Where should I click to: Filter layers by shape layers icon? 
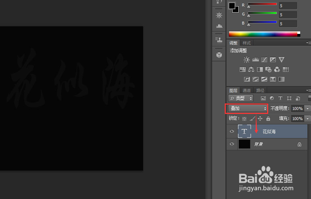tap(289, 98)
